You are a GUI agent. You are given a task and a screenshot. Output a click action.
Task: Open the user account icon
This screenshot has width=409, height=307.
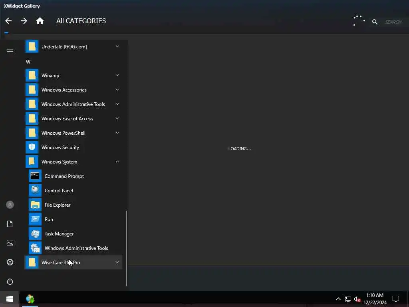10,205
